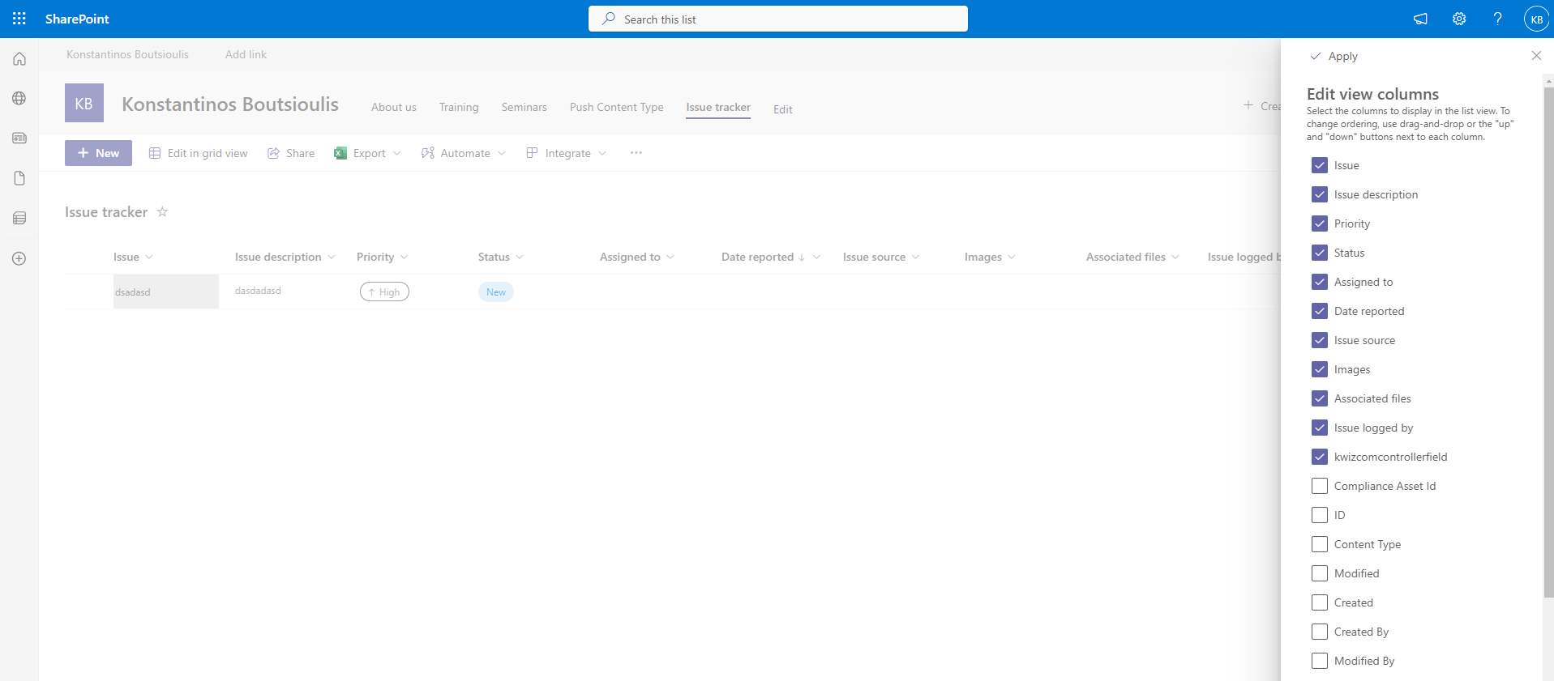This screenshot has width=1554, height=681.
Task: Open the dsadasd issue item
Action: (x=133, y=292)
